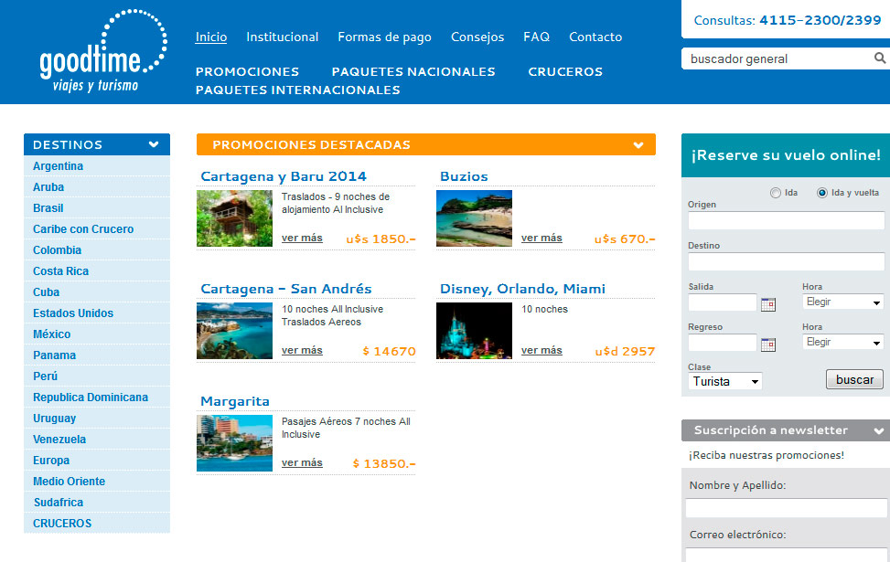Open the Cartagena y Baru thumbnail
This screenshot has width=890, height=562.
point(234,218)
